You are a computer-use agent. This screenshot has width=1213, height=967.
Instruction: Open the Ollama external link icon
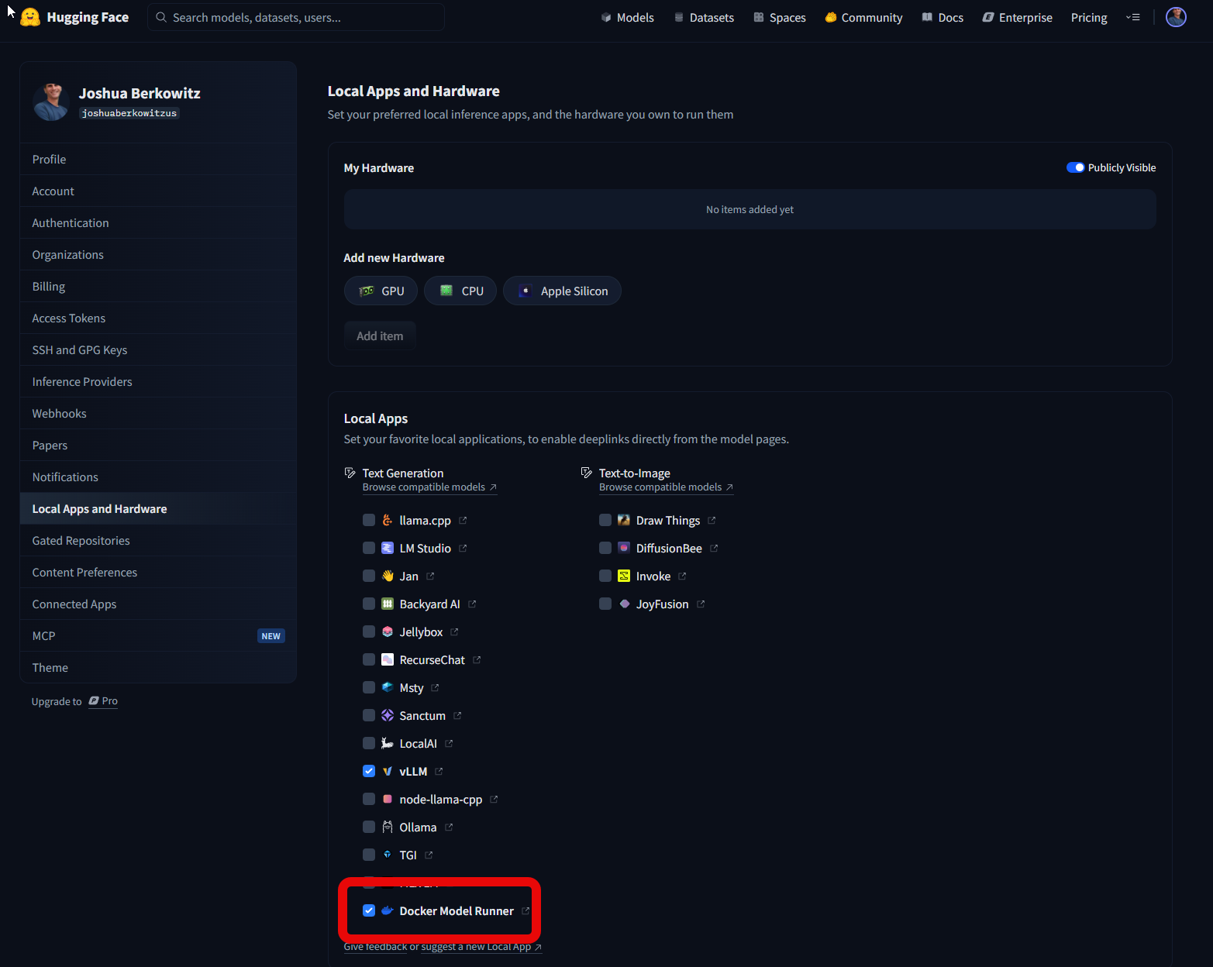coord(449,828)
